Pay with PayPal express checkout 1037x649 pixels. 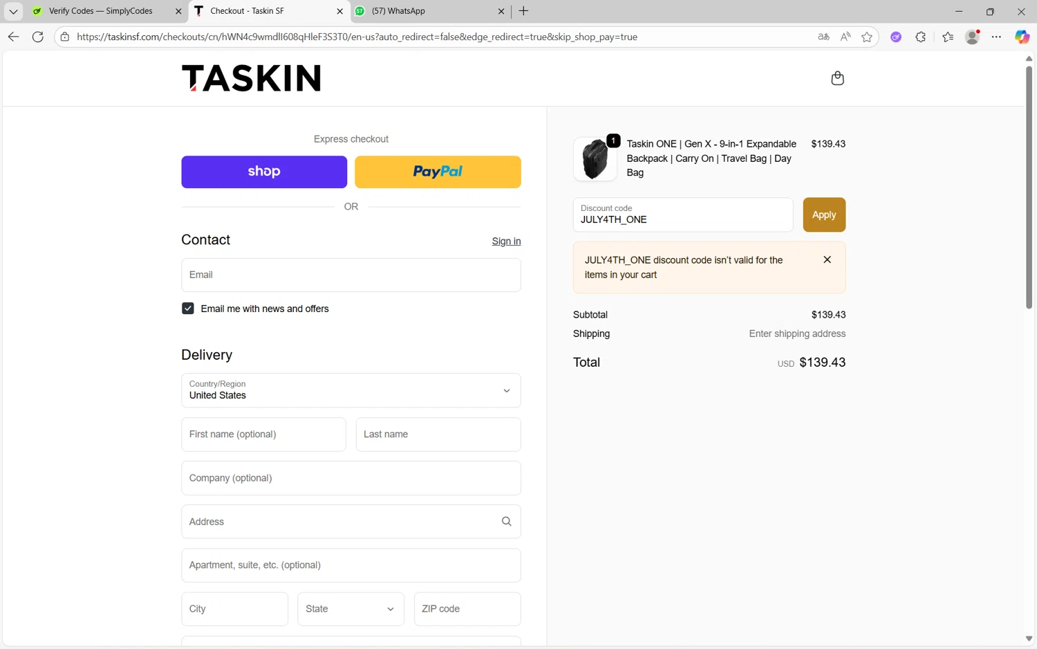coord(438,172)
